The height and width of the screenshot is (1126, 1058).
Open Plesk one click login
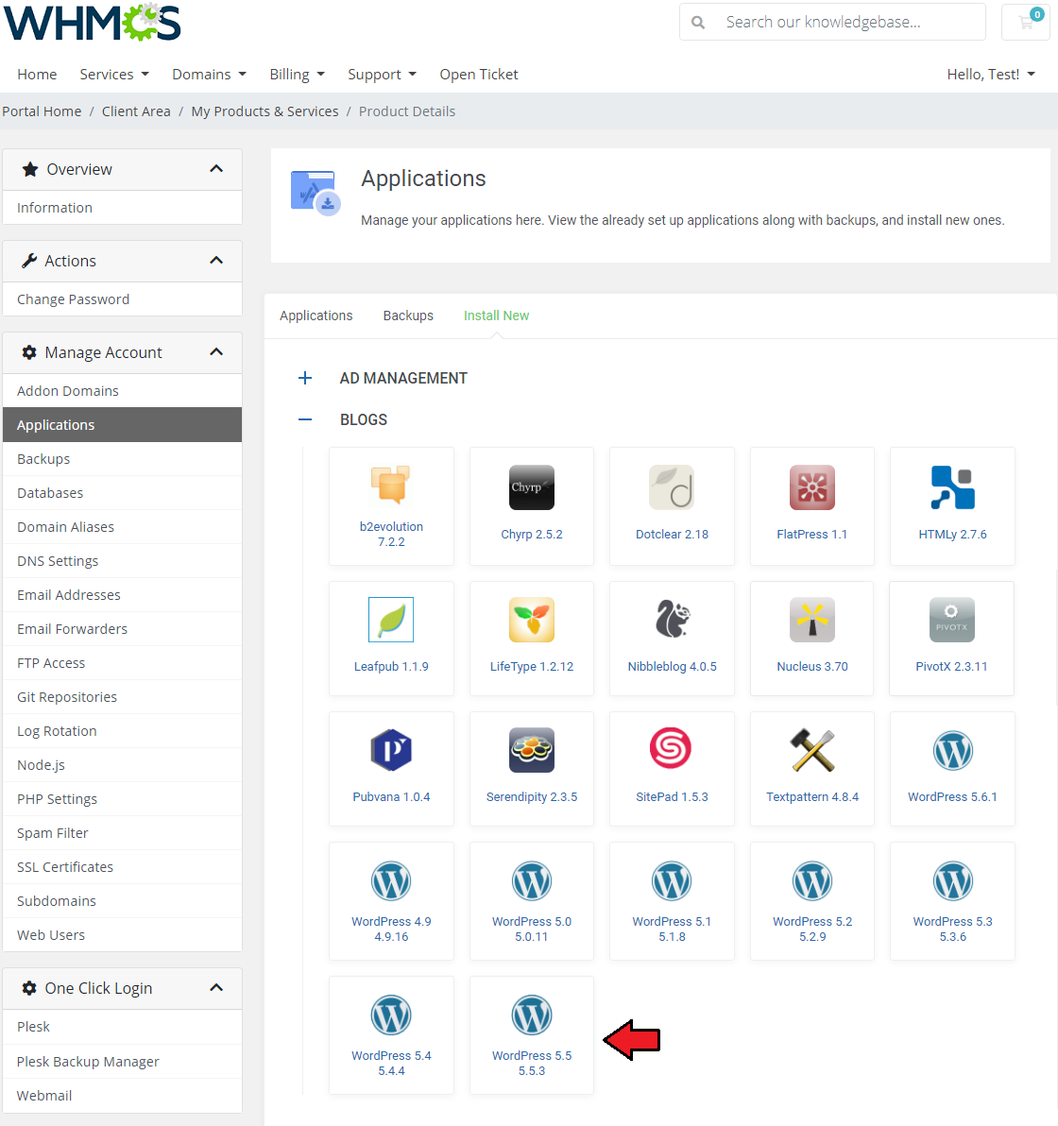point(122,1027)
